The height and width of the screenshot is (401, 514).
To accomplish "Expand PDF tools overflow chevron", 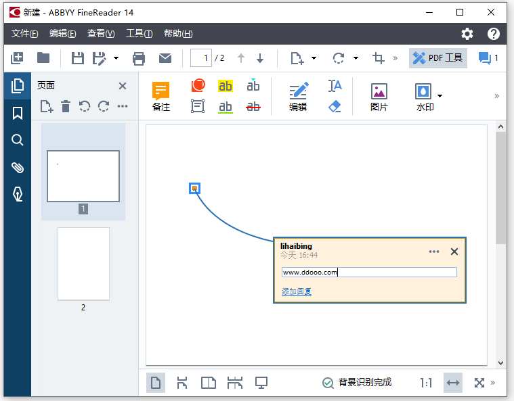I will coord(496,96).
